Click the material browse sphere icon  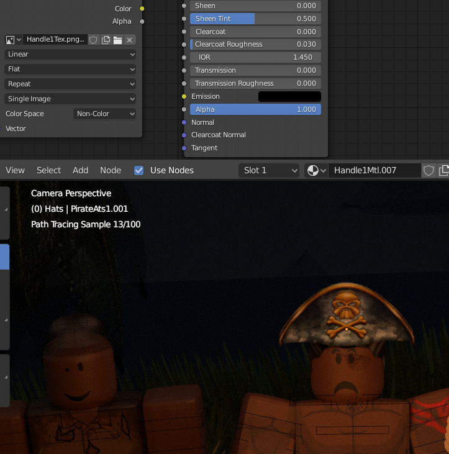pos(316,171)
